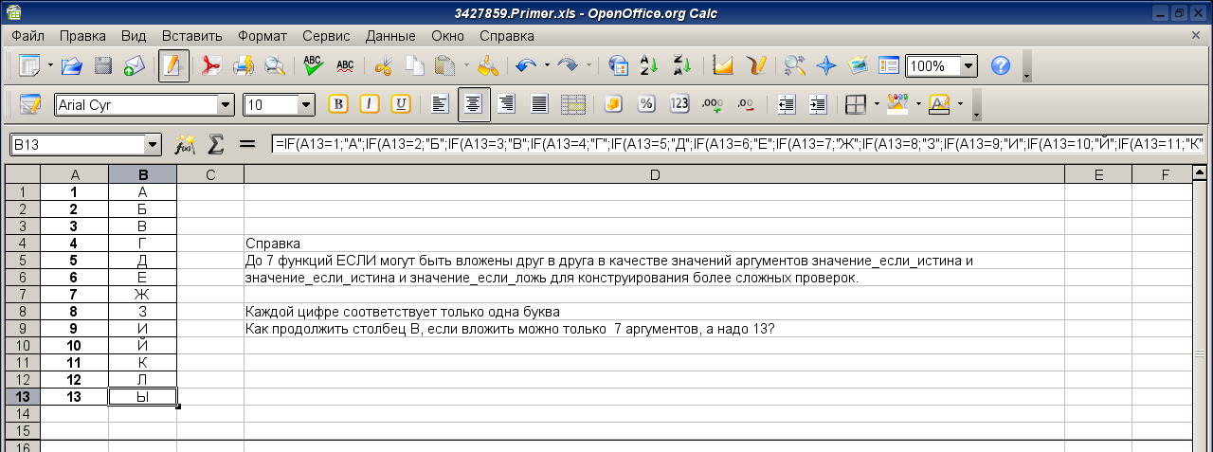The height and width of the screenshot is (452, 1213).
Task: Open OpenOffice Help question mark
Action: [1000, 66]
